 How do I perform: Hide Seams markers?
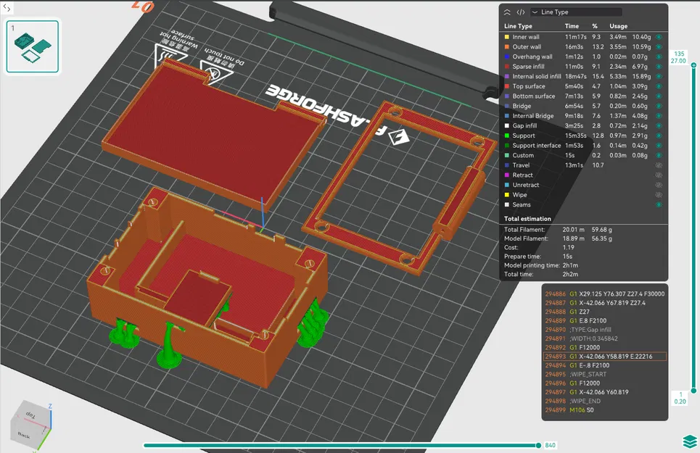[659, 204]
